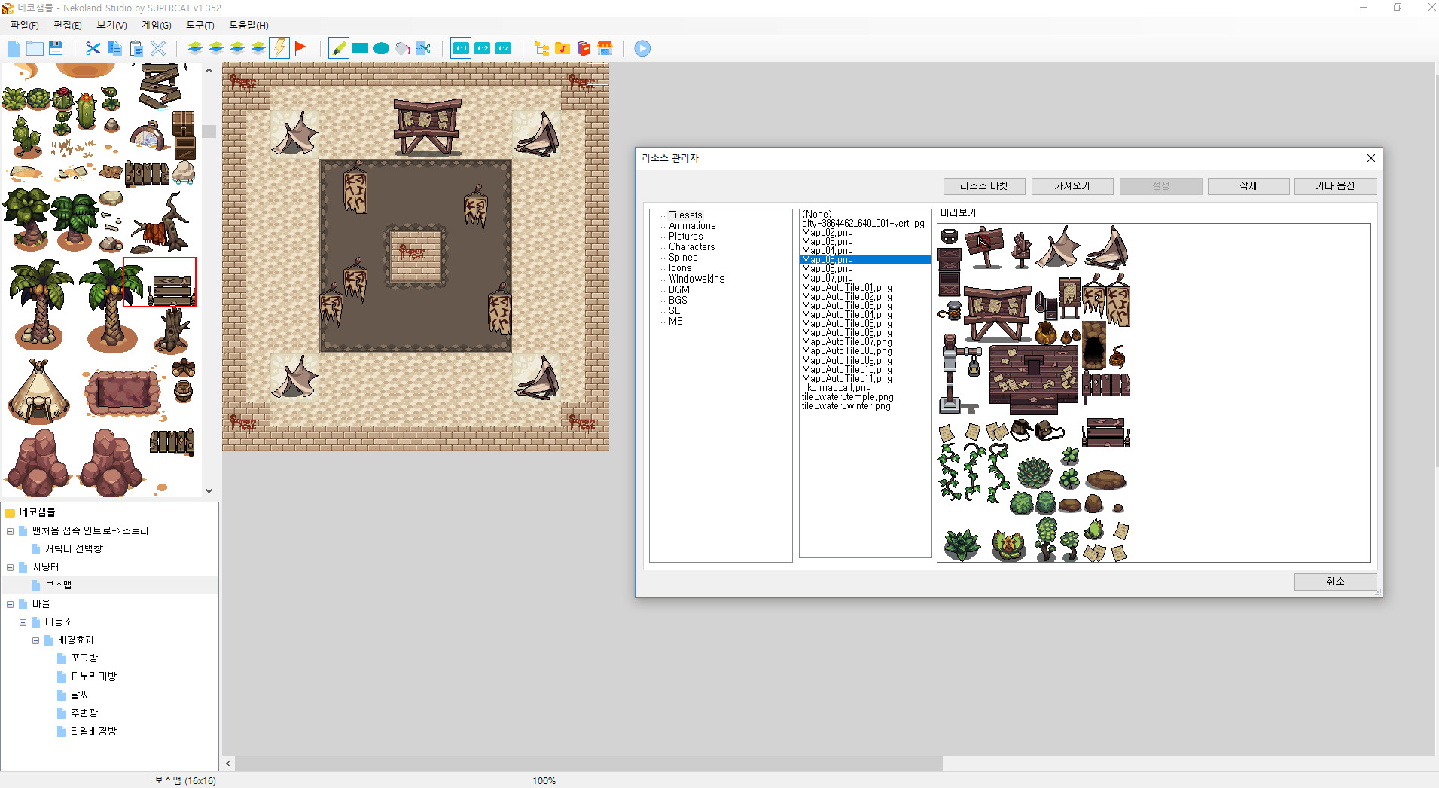Viewport: 1439px width, 788px height.
Task: Click the play game test icon
Action: 641,47
